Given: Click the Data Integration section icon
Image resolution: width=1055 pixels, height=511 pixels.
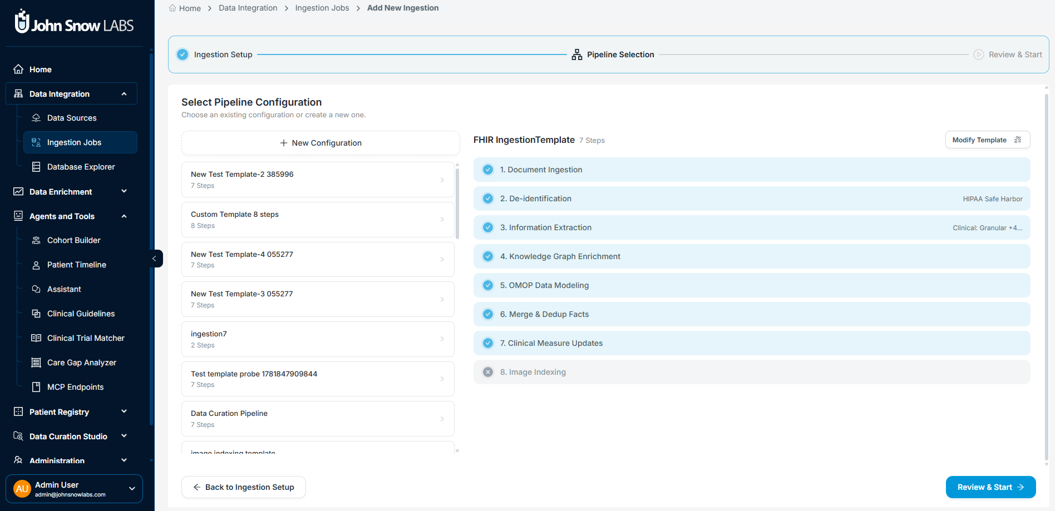Looking at the screenshot, I should (18, 94).
